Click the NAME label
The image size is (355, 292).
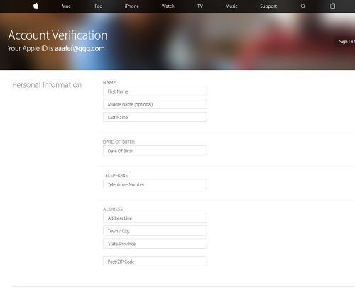(x=109, y=82)
